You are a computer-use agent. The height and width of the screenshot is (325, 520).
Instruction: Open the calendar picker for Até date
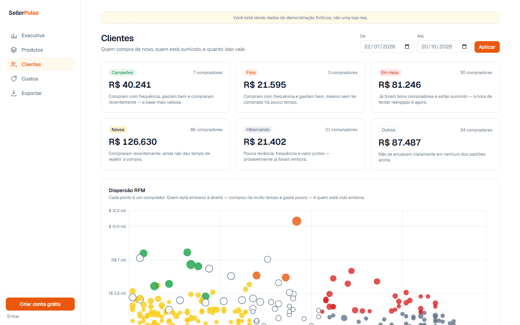[x=464, y=47]
